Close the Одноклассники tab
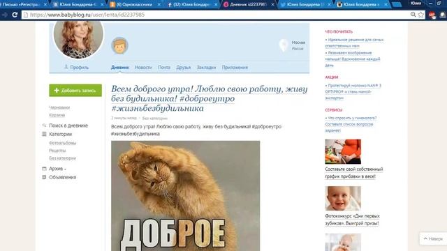This screenshot has height=251, width=447. [x=159, y=5]
